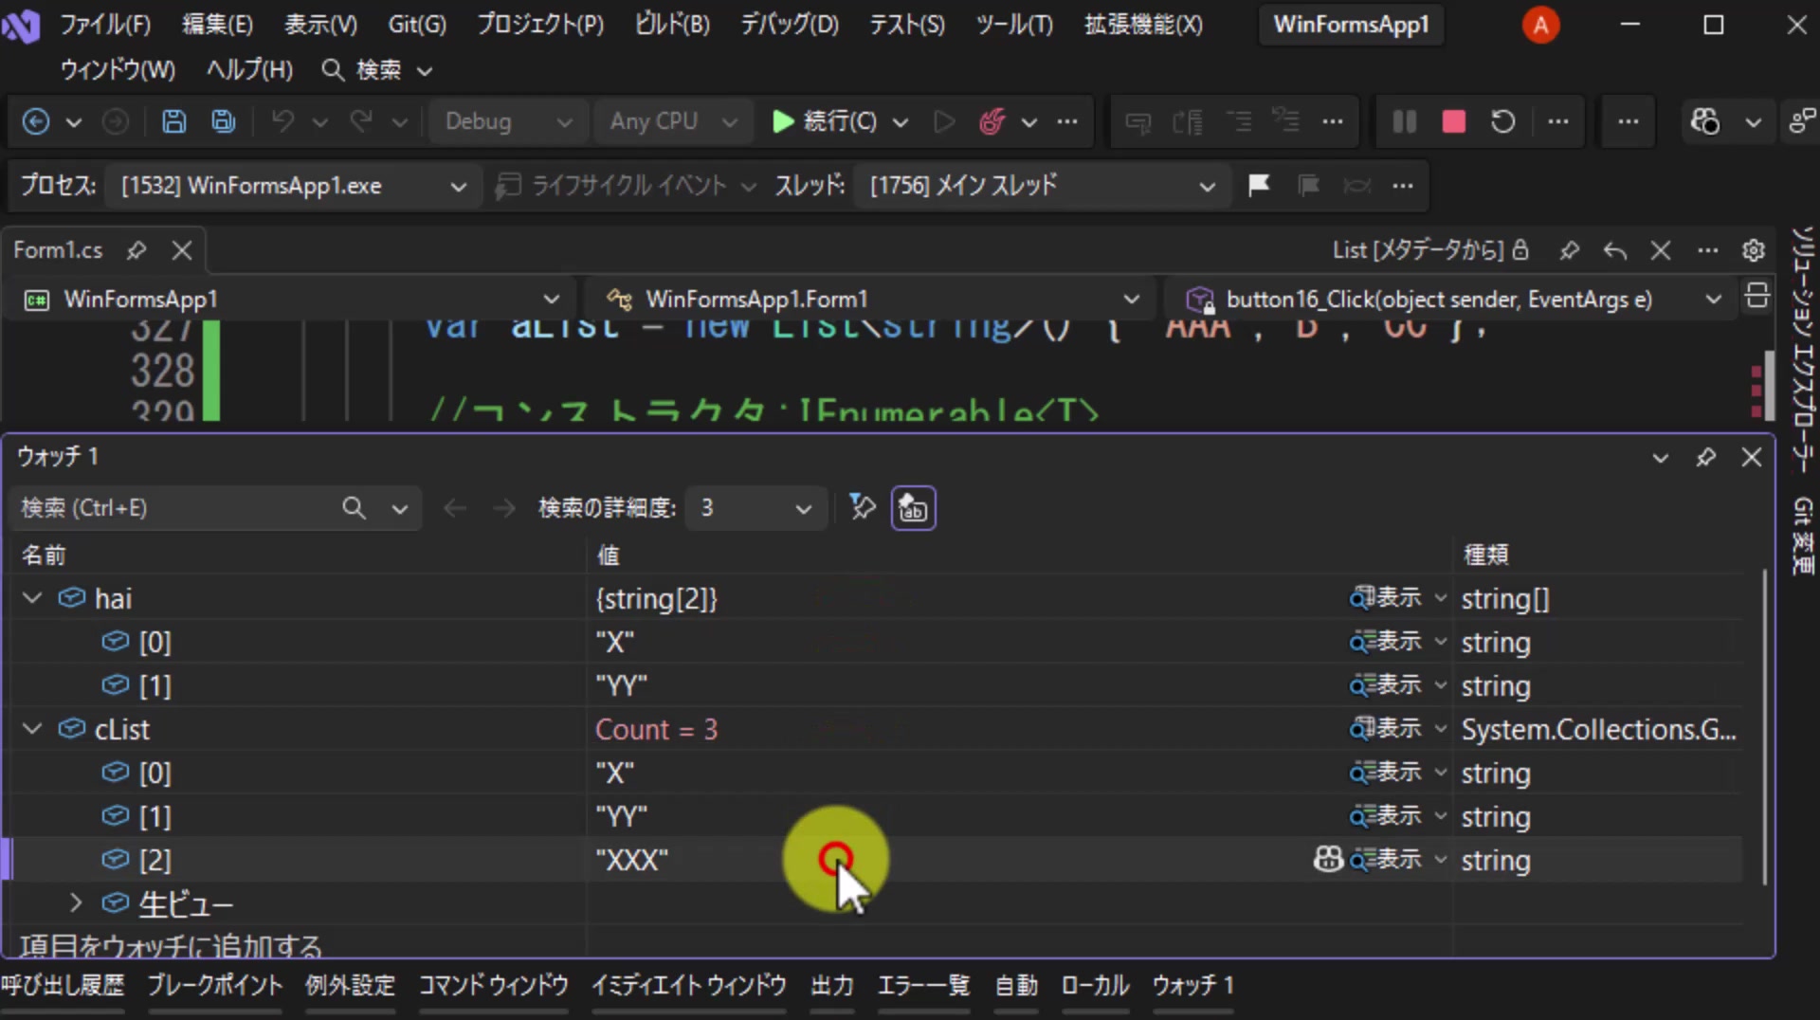
Task: Open デバッグ(D) menu
Action: (x=789, y=25)
